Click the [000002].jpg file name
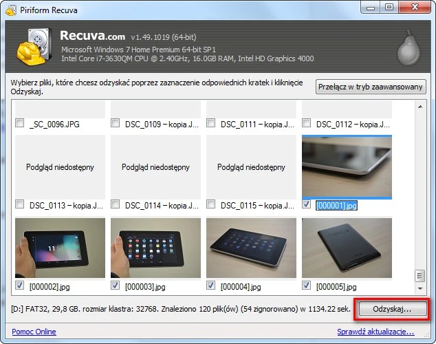This screenshot has width=436, height=344. [x=50, y=287]
